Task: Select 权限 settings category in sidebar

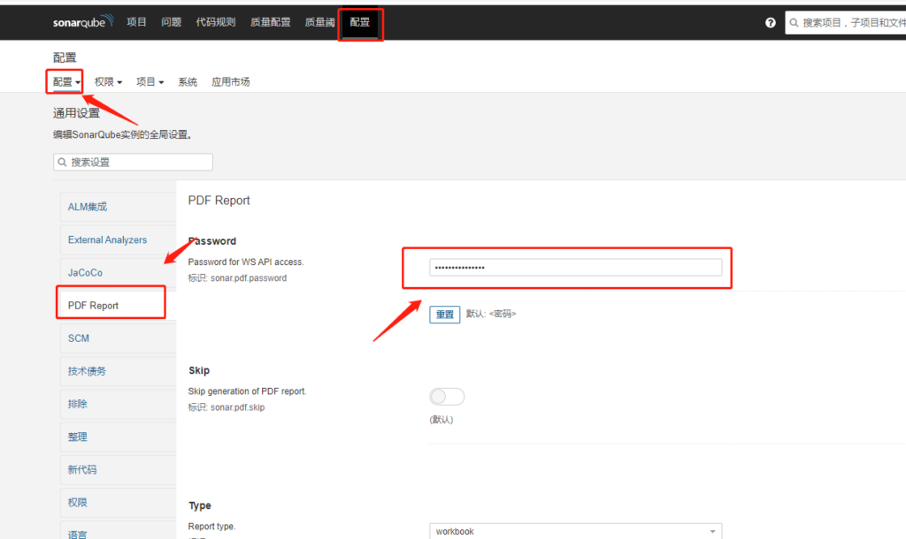Action: [x=118, y=503]
